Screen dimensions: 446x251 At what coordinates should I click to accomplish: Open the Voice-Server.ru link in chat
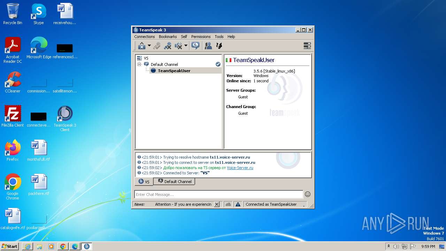pos(240,168)
